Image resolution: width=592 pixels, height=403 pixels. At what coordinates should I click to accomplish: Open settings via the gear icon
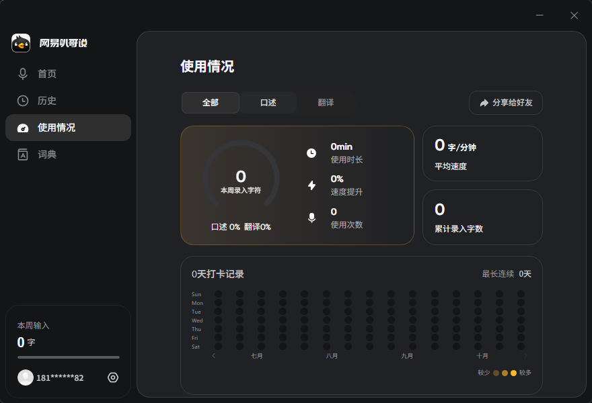(x=113, y=377)
